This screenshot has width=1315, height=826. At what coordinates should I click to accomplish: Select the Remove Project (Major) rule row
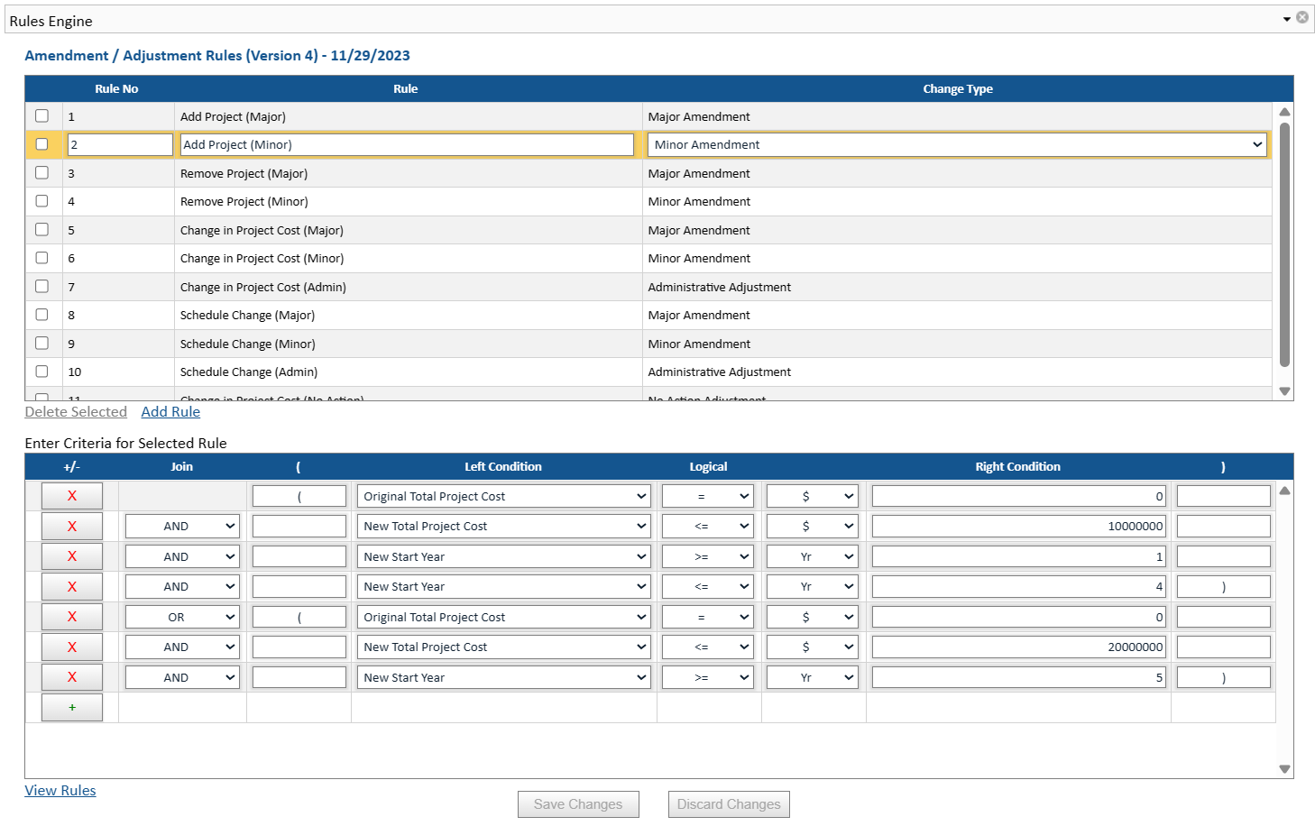(648, 173)
